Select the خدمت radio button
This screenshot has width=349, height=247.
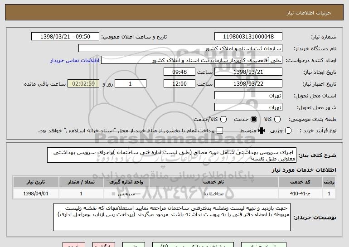[x=254, y=119]
